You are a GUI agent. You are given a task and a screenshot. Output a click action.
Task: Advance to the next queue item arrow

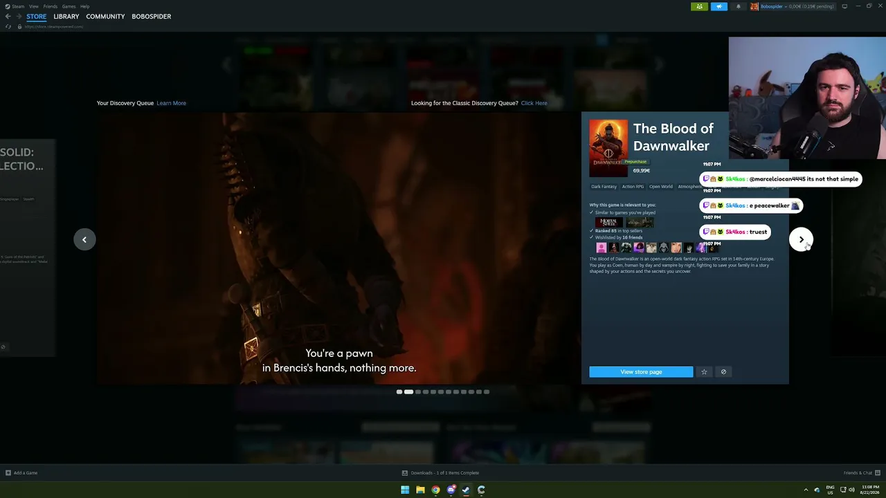801,239
